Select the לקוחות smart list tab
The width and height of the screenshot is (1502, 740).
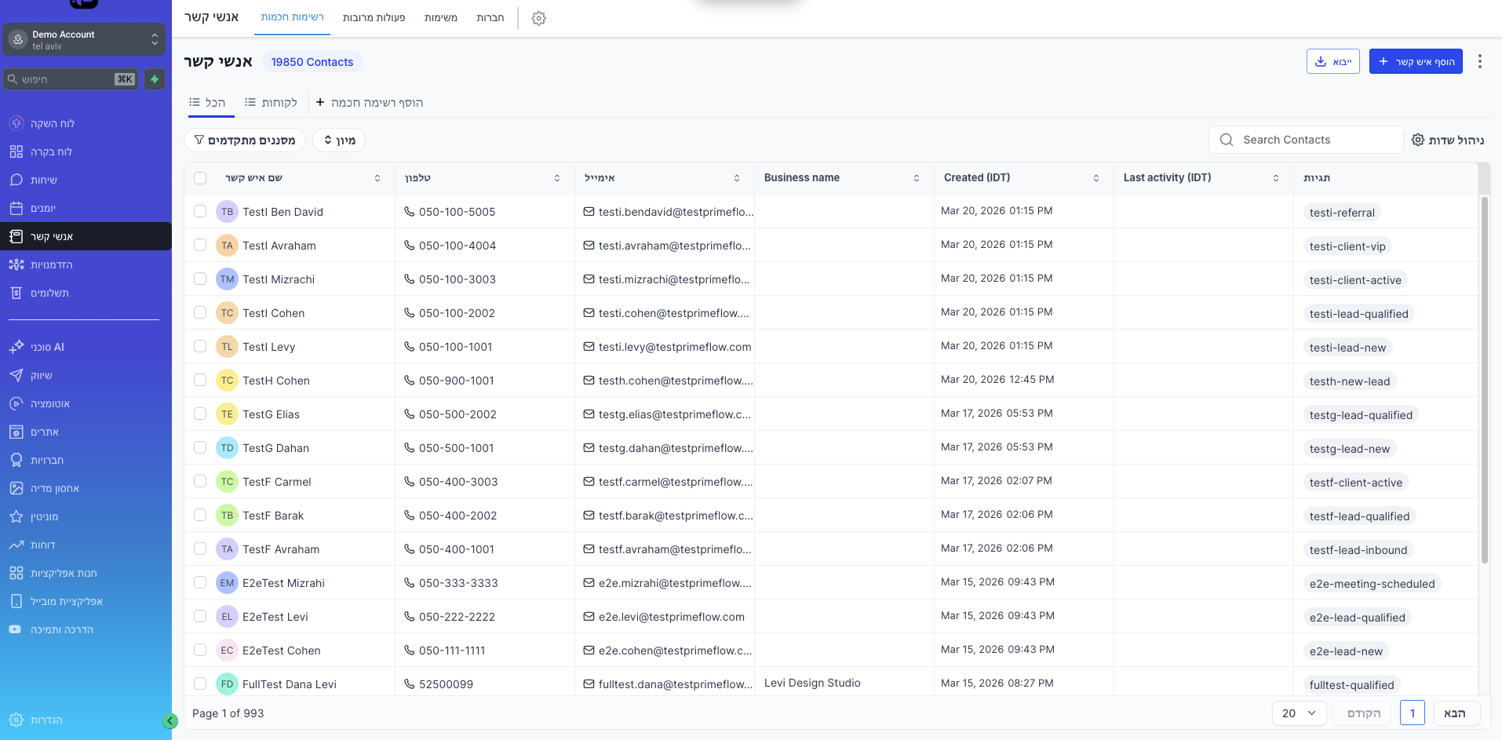tap(271, 102)
